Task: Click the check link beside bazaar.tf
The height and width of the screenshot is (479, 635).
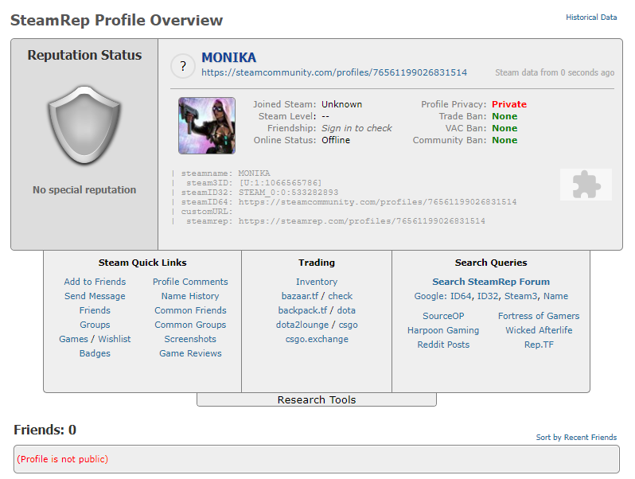Action: click(341, 296)
